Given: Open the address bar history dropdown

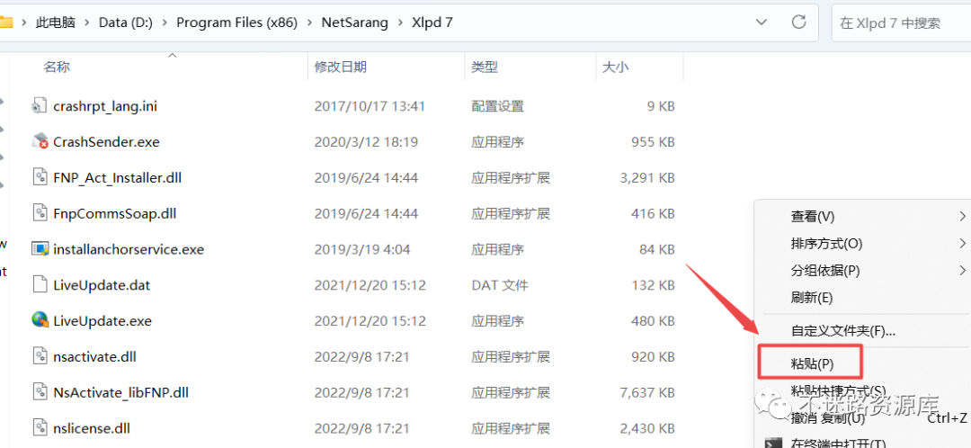Looking at the screenshot, I should [762, 22].
